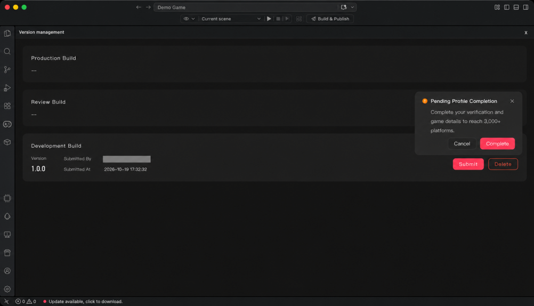
Task: Click the redacted Submitted By value
Action: click(127, 159)
